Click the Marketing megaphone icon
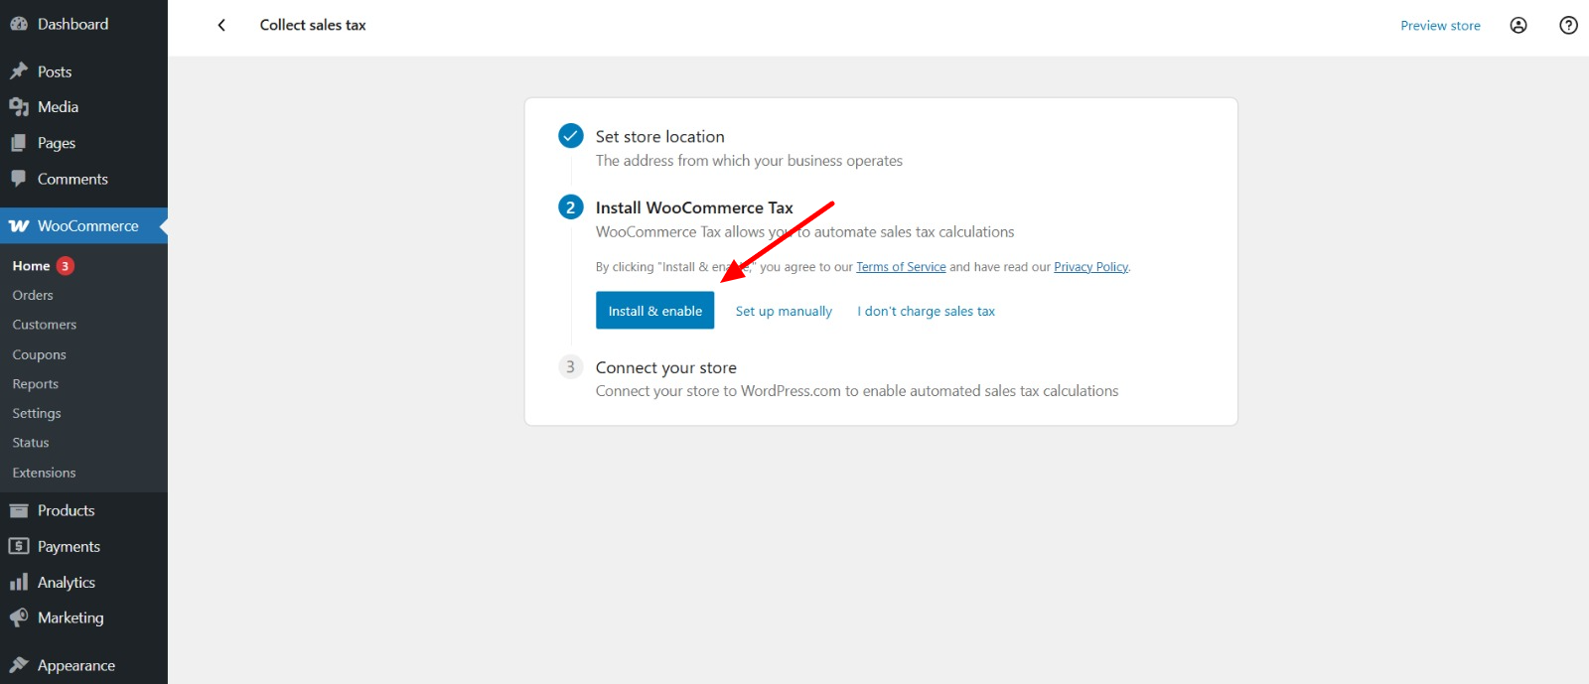Screen dimensions: 1589x684 [19, 617]
